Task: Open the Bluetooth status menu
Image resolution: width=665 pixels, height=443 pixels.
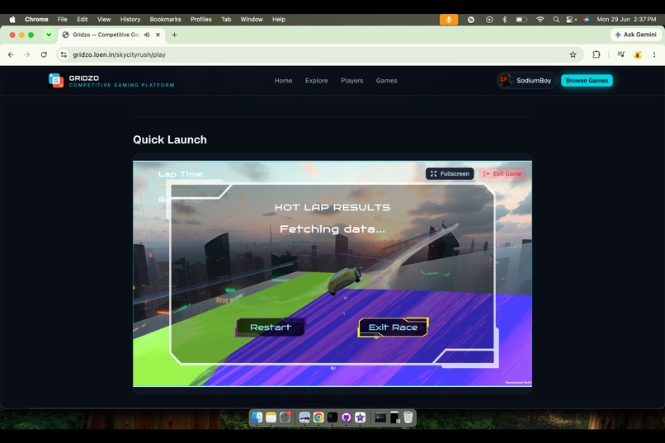Action: pyautogui.click(x=505, y=20)
